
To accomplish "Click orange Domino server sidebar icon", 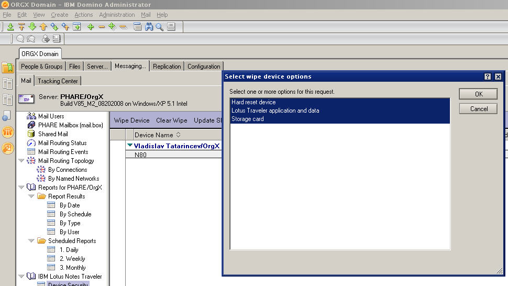I will pyautogui.click(x=8, y=132).
